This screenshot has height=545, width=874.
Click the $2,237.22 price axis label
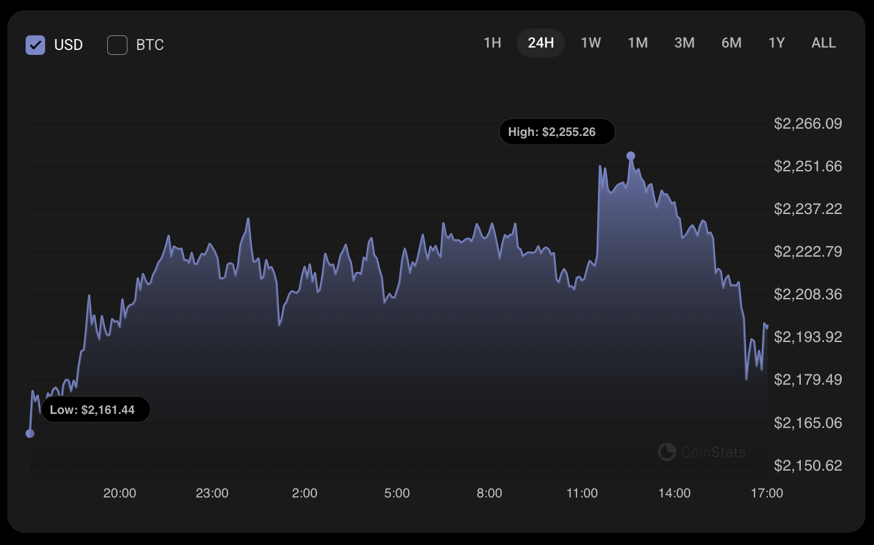808,209
